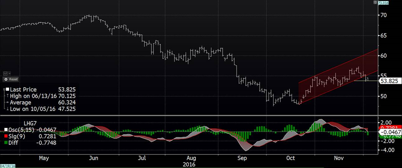This screenshot has width=402, height=168.
Task: Click the 53.825 last price axis tag
Action: click(x=388, y=81)
